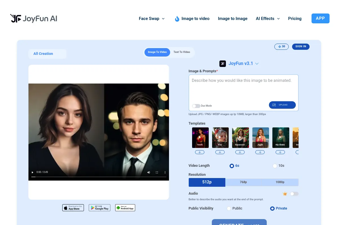This screenshot has width=338, height=225.
Task: Select the 10s video length
Action: tap(275, 166)
